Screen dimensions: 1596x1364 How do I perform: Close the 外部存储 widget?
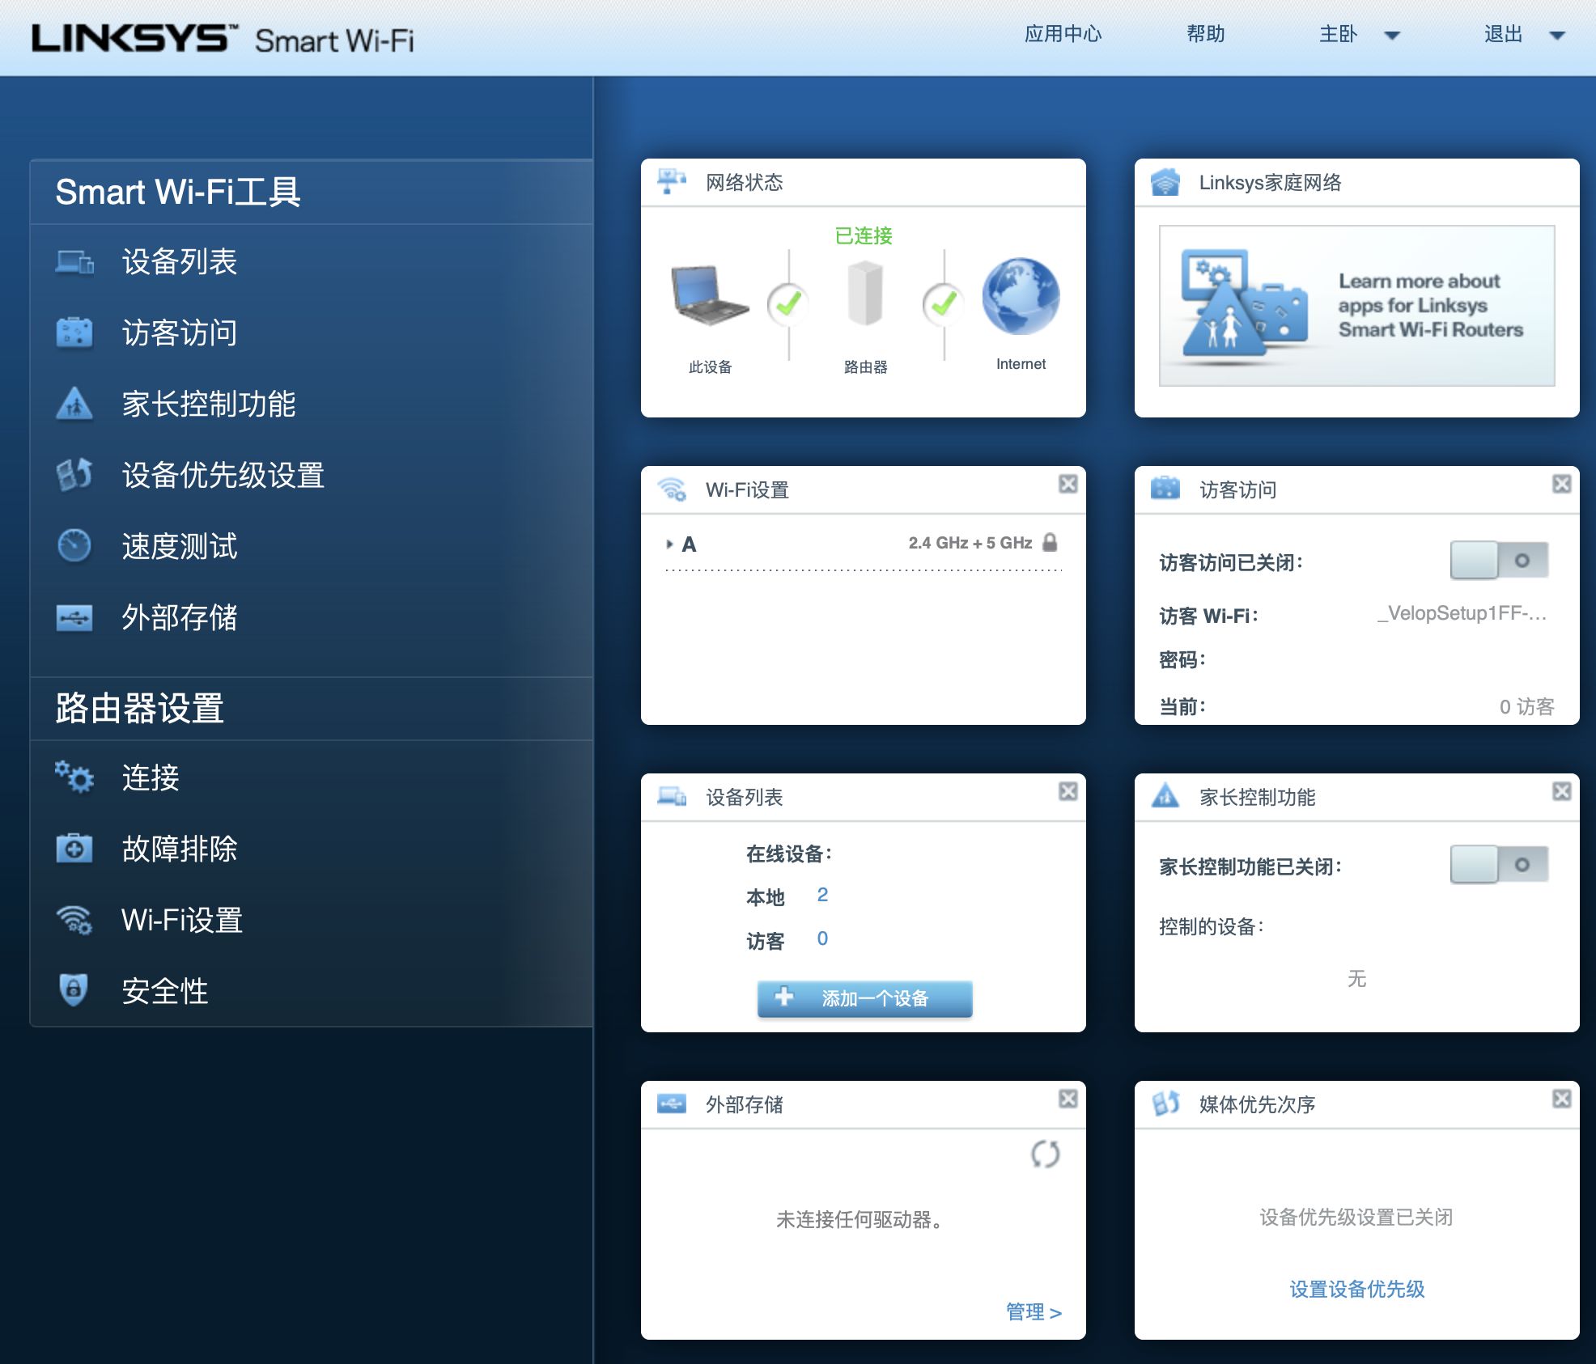(1068, 1099)
